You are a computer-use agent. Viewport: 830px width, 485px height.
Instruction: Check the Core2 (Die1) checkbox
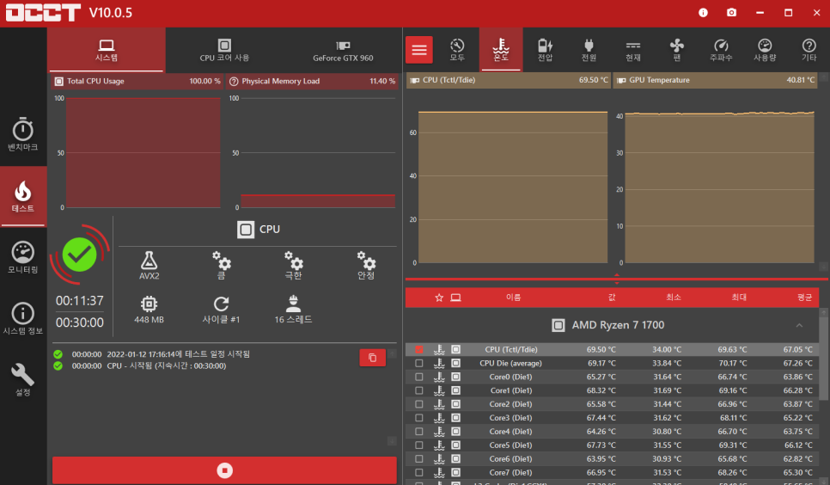(419, 404)
